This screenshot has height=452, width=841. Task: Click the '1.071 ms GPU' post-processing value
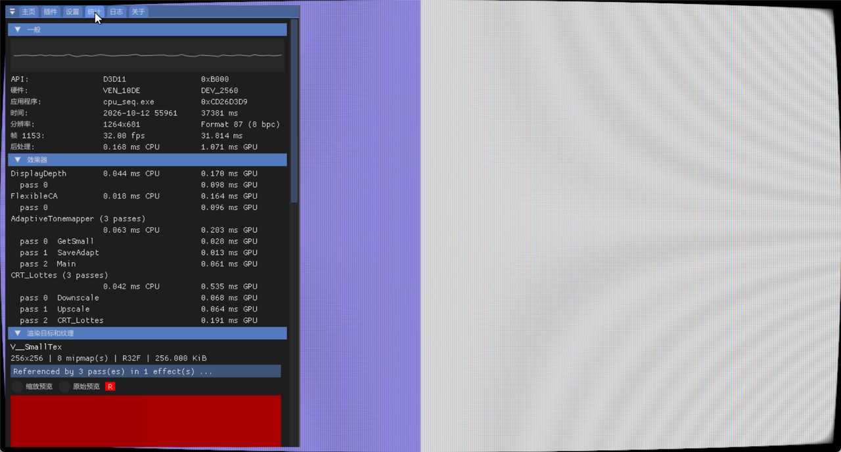(x=229, y=147)
